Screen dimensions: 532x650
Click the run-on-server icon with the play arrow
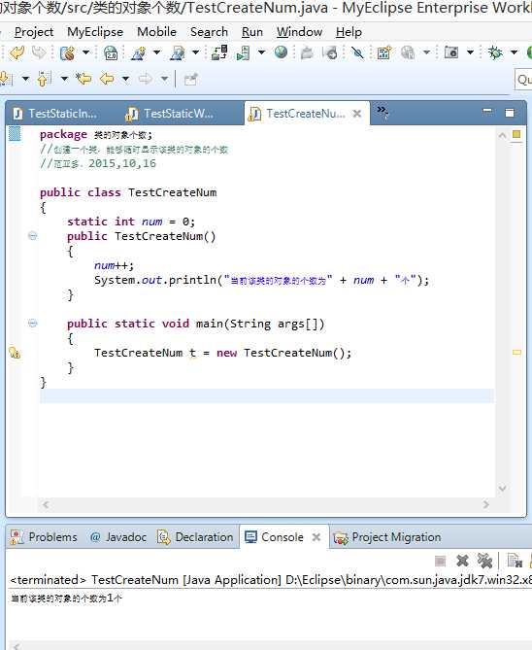click(244, 52)
